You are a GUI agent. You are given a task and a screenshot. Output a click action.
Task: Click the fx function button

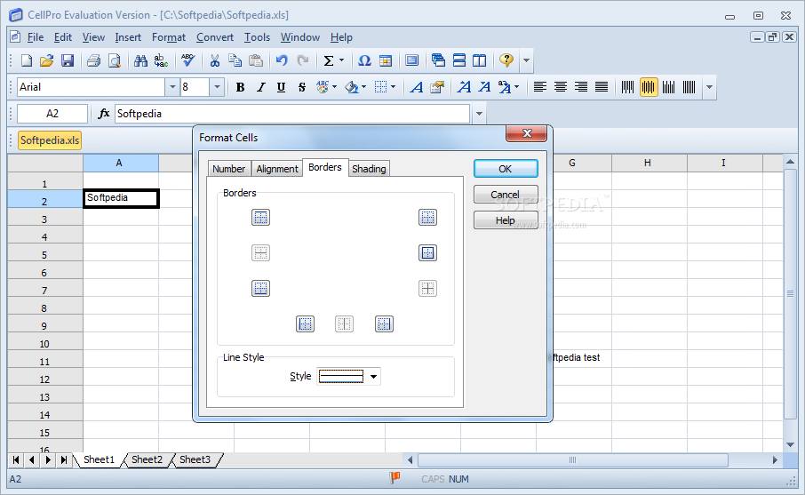click(x=104, y=114)
